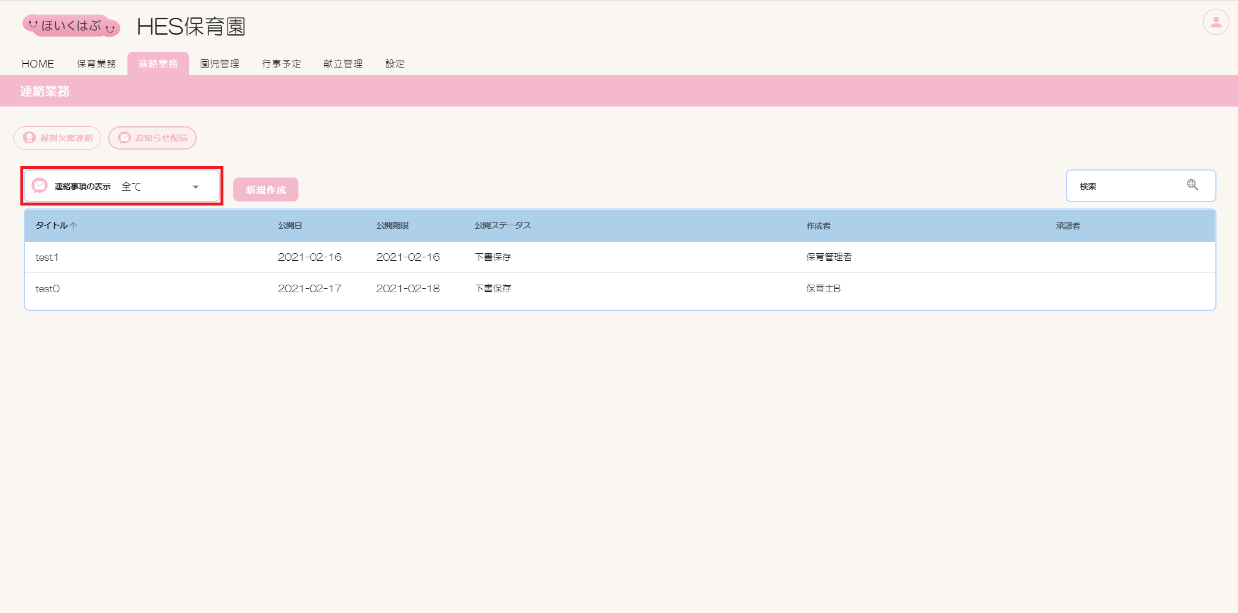The width and height of the screenshot is (1238, 613).
Task: Click the envelope icon in display filter
Action: (40, 186)
